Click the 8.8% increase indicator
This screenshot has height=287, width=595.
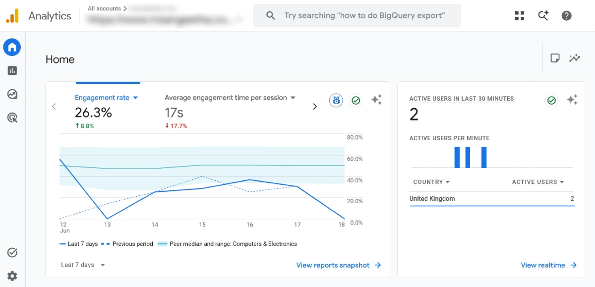click(x=84, y=126)
